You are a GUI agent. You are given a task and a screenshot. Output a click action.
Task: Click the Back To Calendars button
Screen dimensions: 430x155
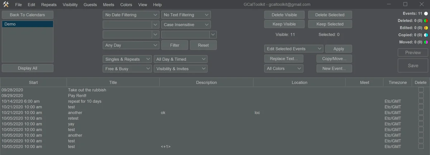tap(28, 15)
